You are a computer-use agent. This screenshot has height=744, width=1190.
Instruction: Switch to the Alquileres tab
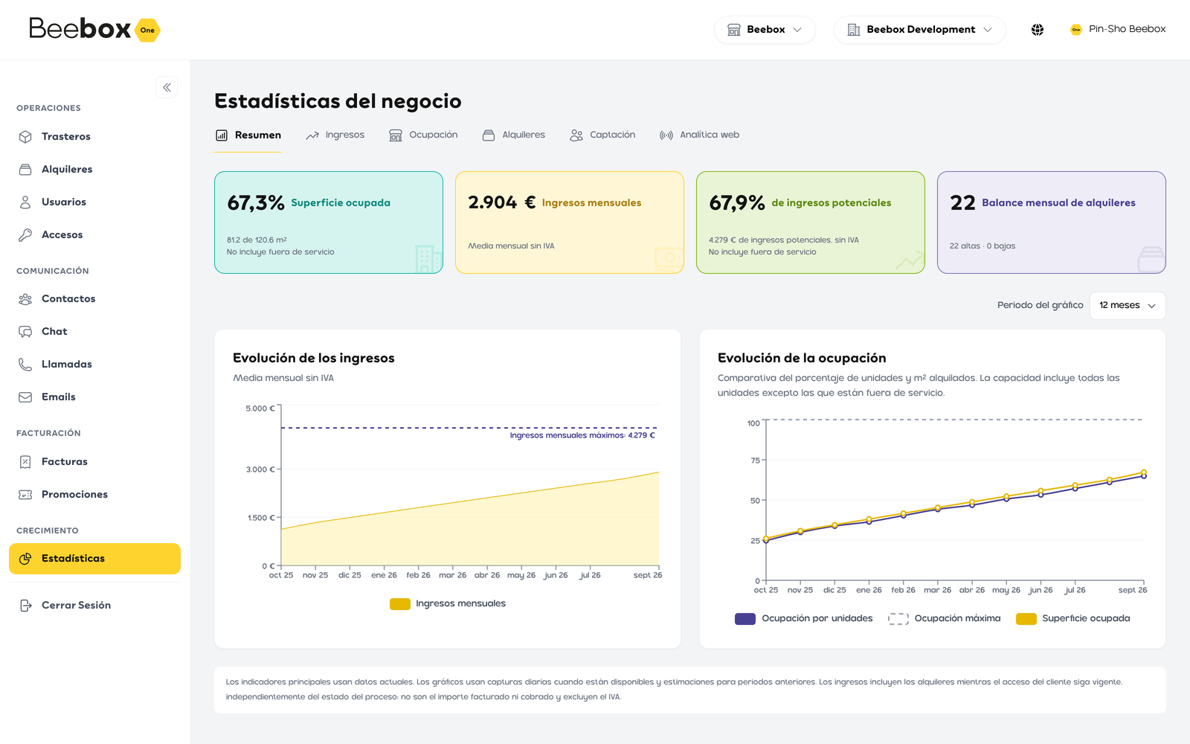514,135
